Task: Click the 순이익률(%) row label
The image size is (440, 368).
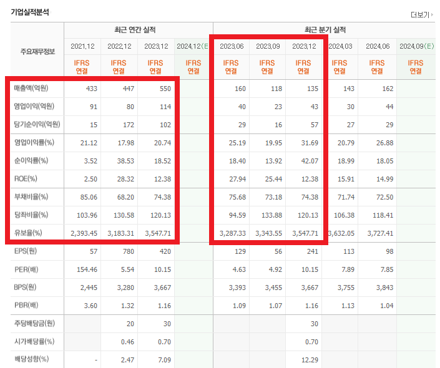Action: coord(31,161)
